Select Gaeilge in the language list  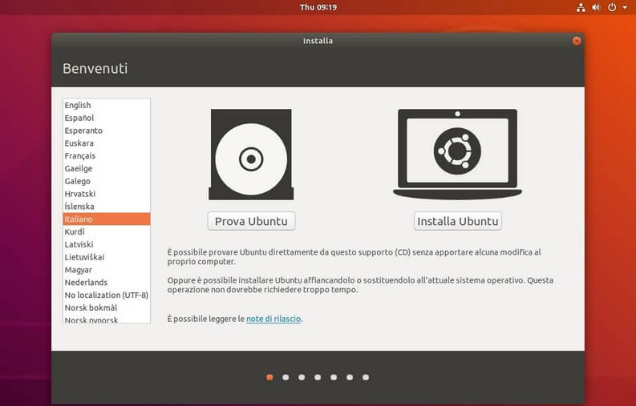[x=107, y=168]
